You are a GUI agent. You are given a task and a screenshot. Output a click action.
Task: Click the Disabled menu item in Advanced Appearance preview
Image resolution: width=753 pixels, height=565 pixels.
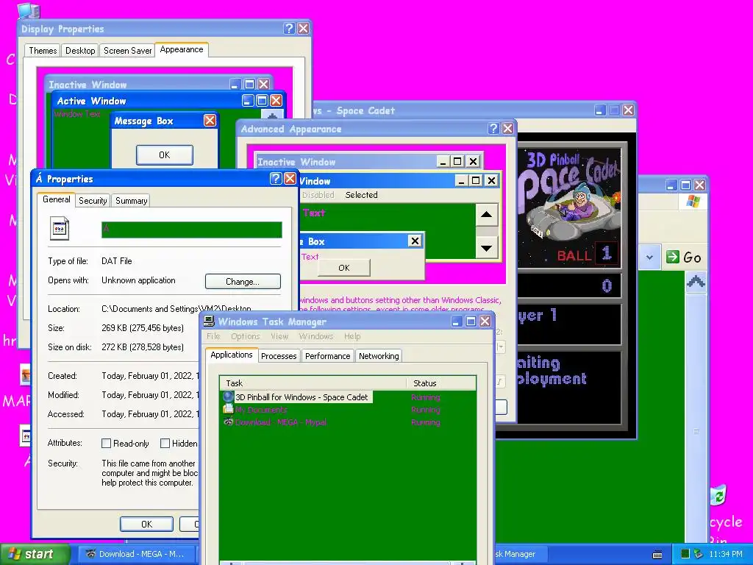pos(318,194)
